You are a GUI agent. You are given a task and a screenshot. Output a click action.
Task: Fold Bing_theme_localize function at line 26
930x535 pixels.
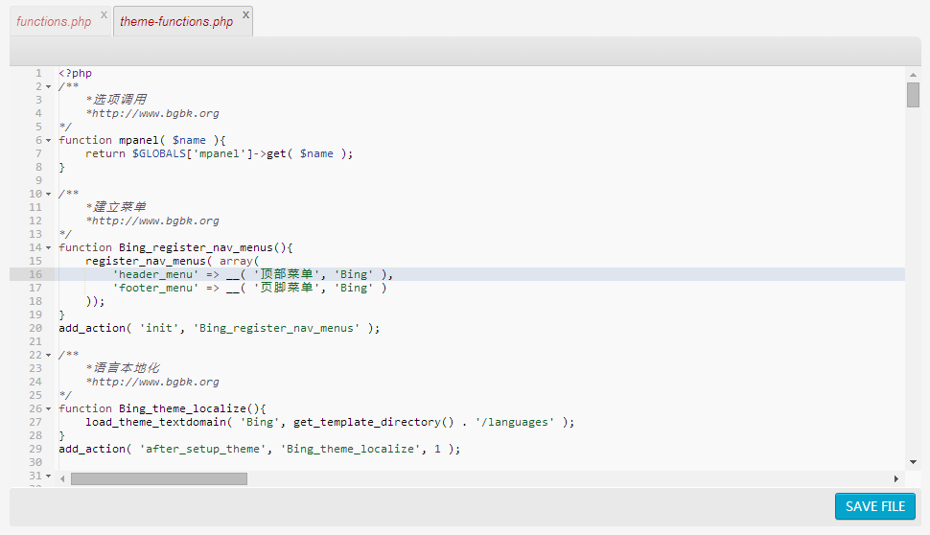[49, 409]
